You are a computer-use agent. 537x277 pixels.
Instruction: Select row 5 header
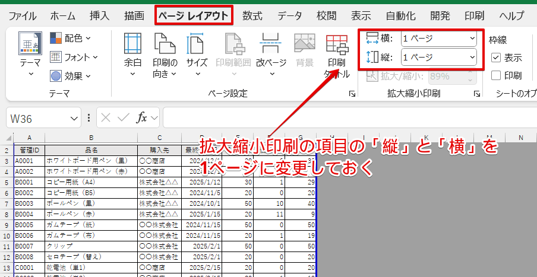click(x=7, y=182)
